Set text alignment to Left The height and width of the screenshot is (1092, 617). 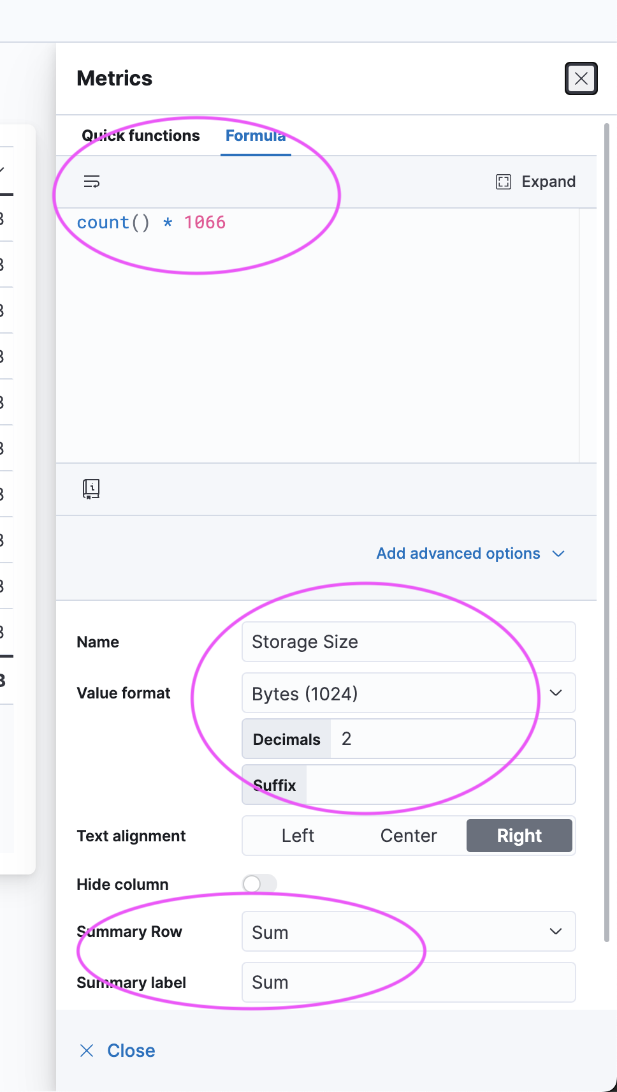298,836
